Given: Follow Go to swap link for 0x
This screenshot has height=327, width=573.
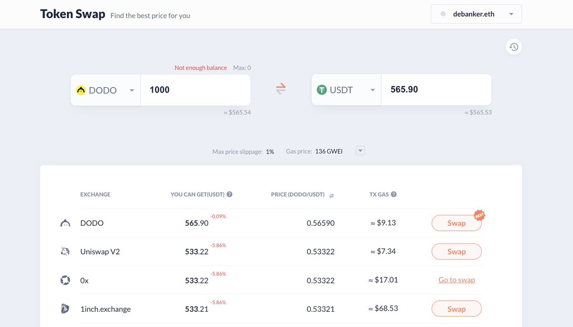Looking at the screenshot, I should click(x=456, y=280).
